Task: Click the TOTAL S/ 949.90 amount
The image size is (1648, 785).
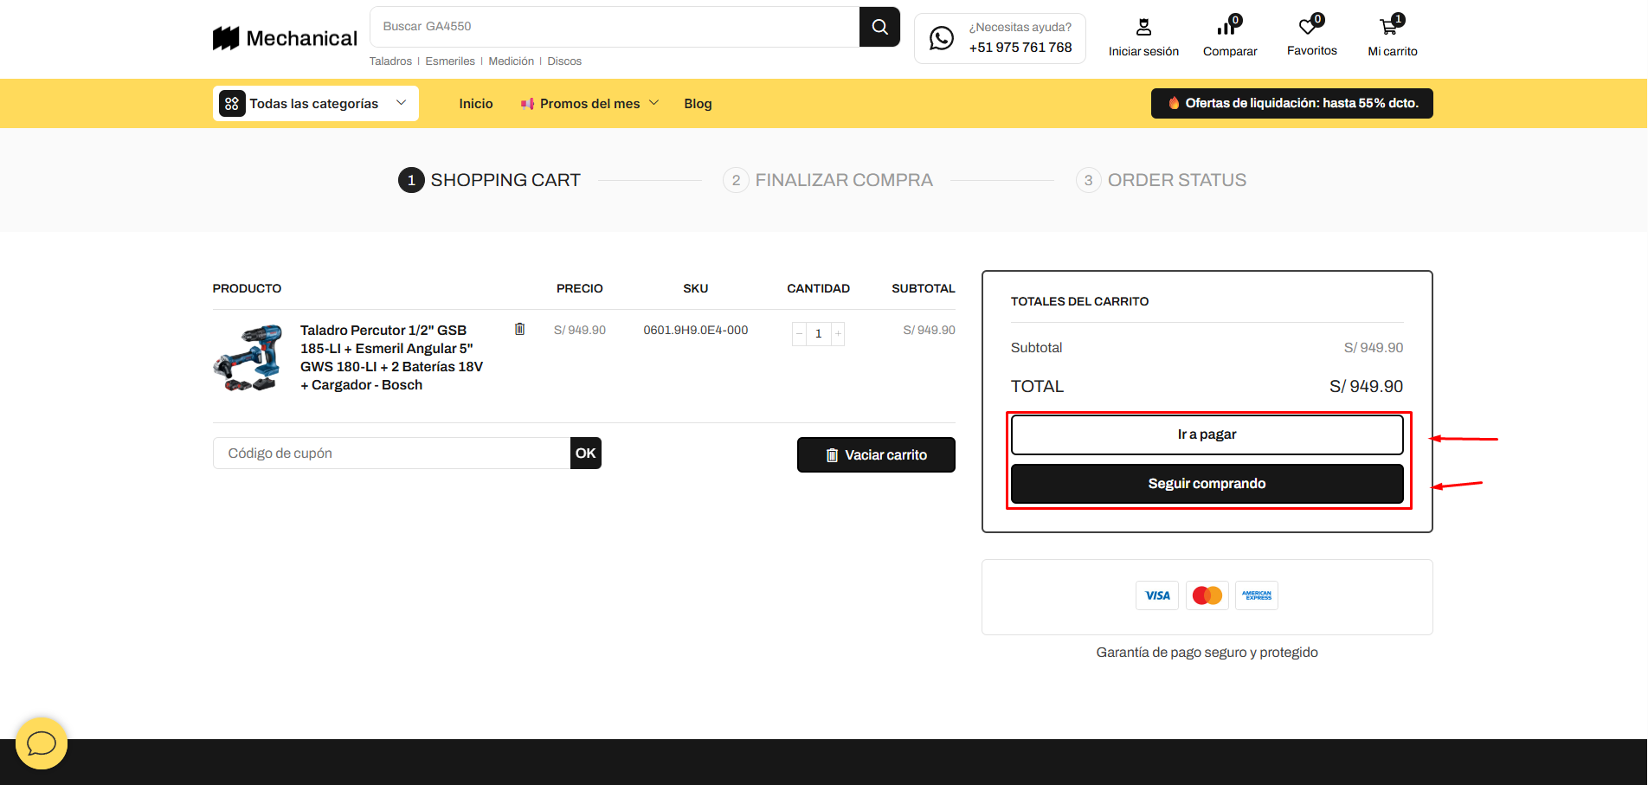Action: pyautogui.click(x=1366, y=387)
